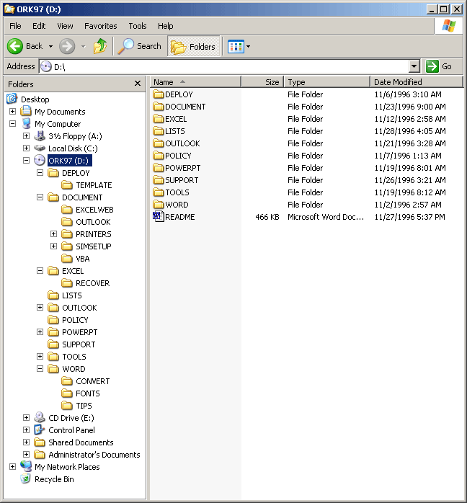Select LISTS folder icon in file list
This screenshot has width=467, height=503.
(159, 131)
